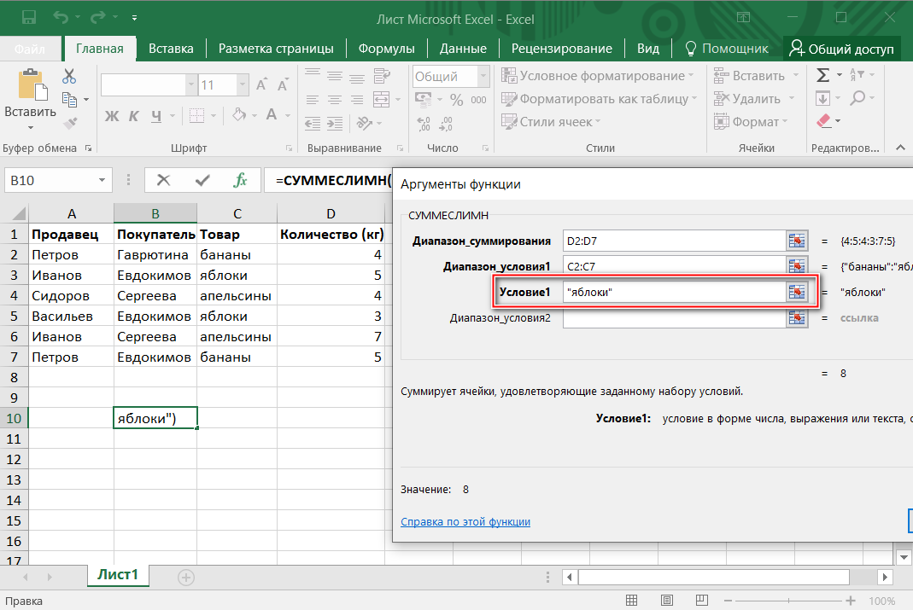The image size is (913, 610).
Task: Switch to Page Layout view in status bar
Action: coord(667,600)
